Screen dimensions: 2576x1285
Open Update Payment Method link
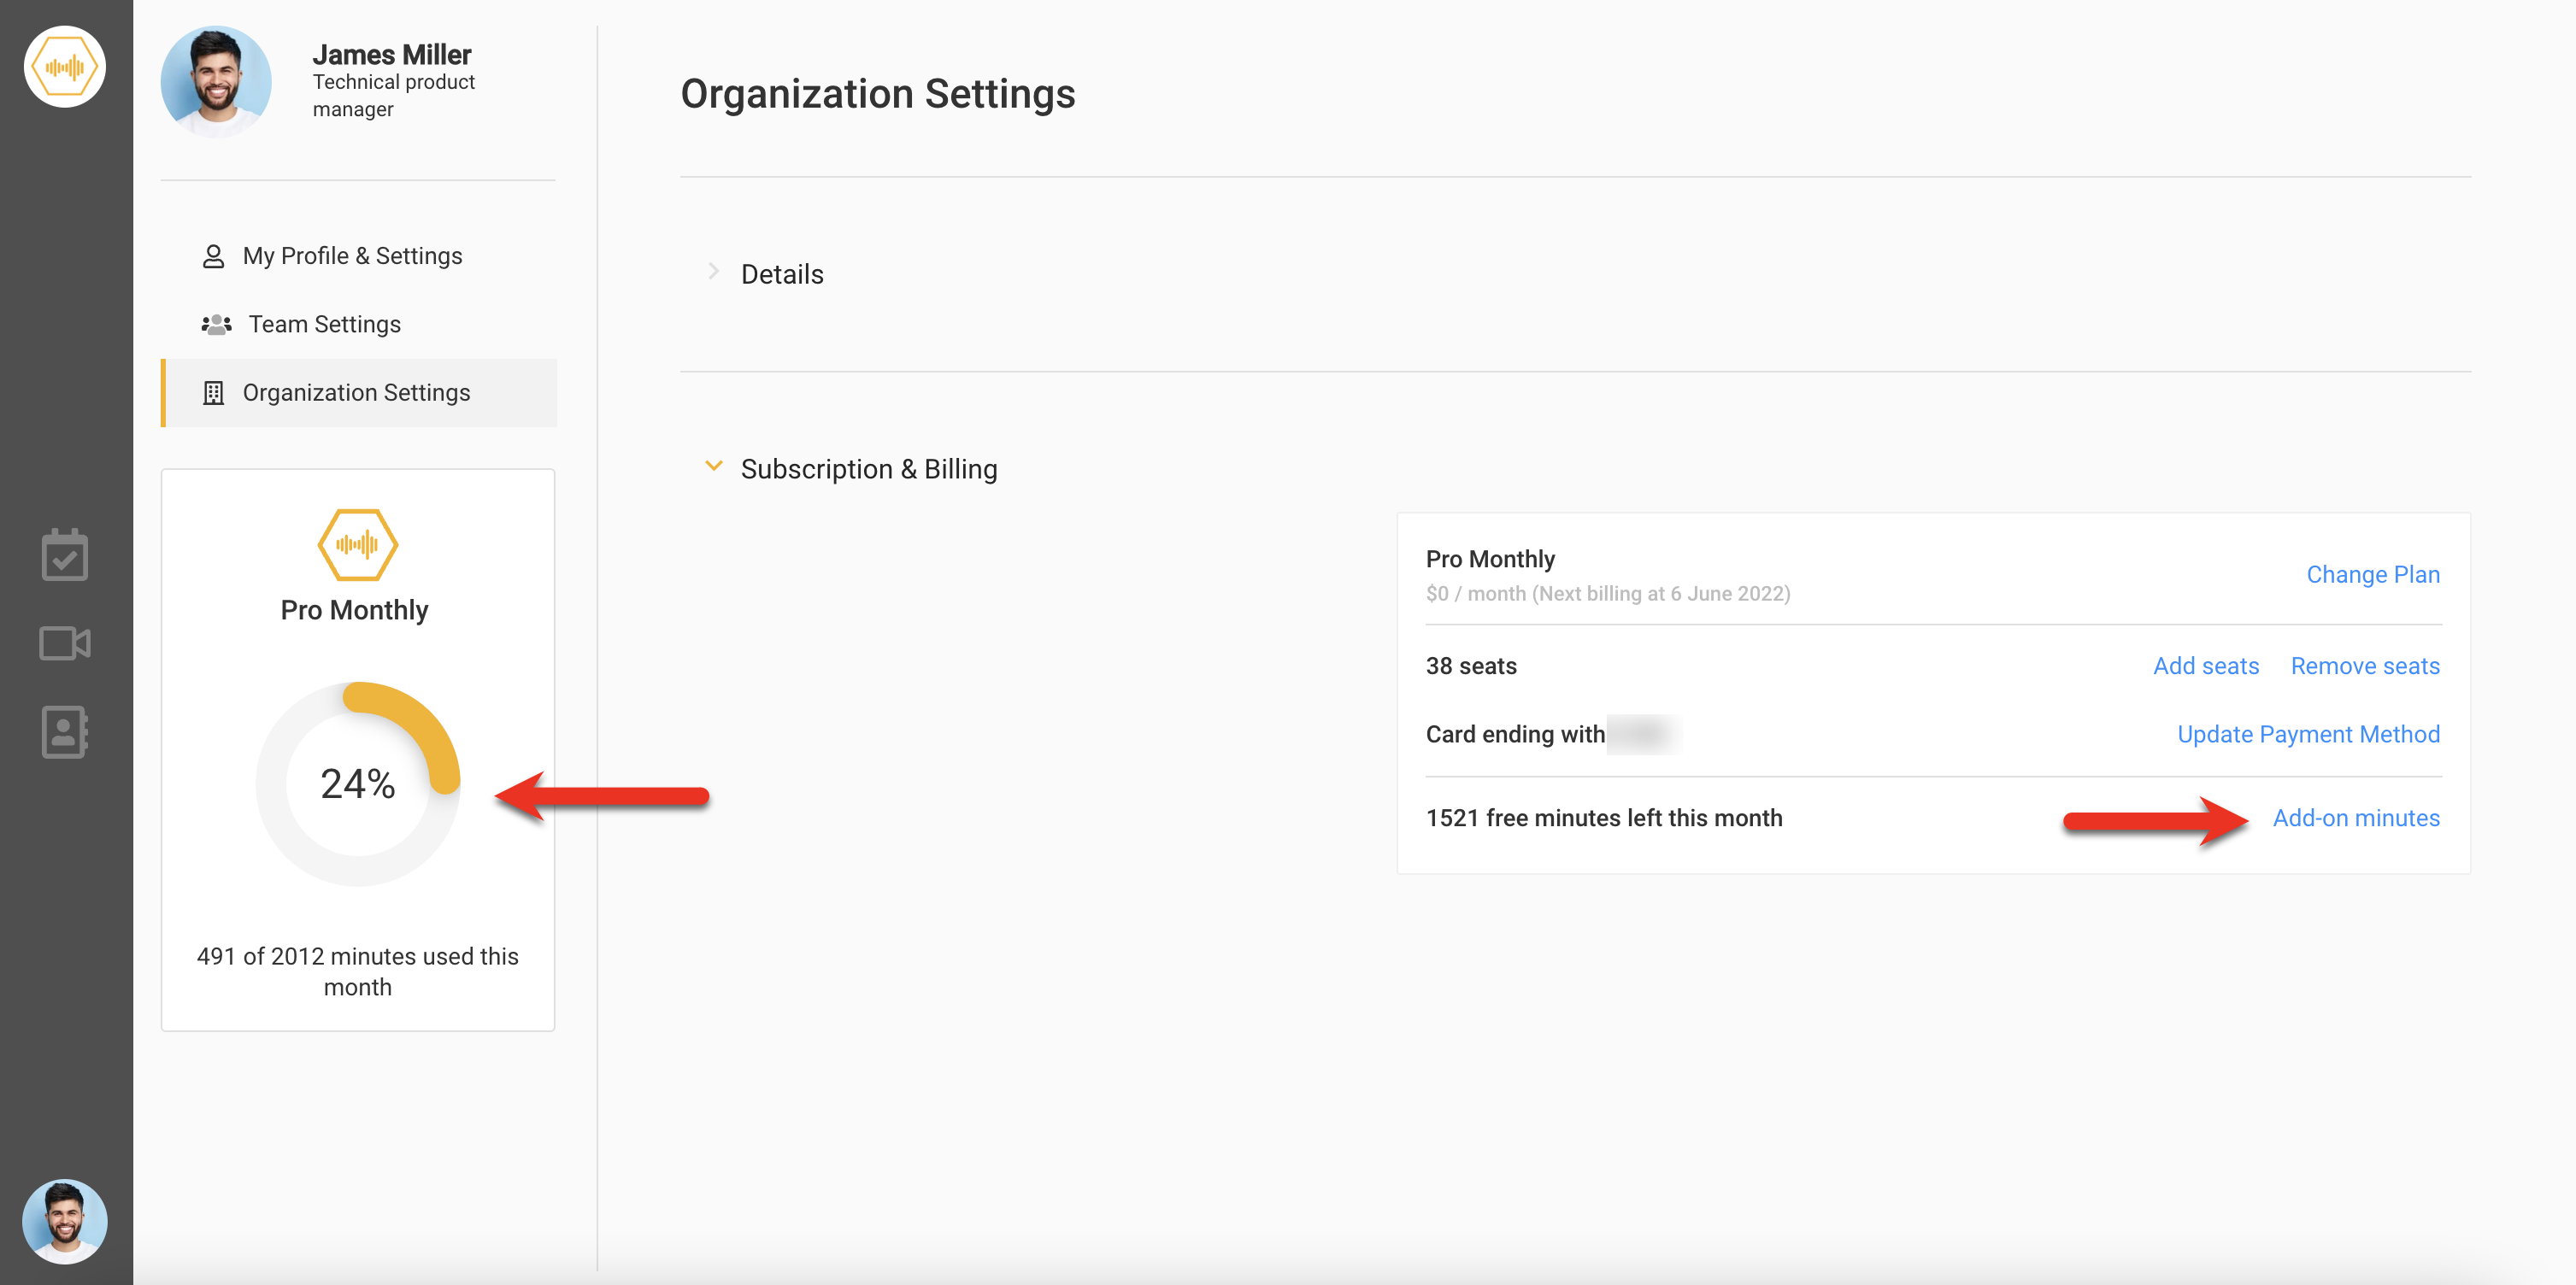click(2307, 734)
